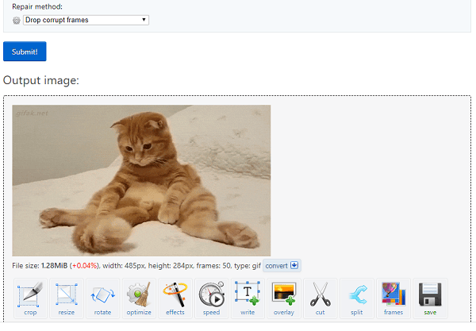Viewport: 476px width, 331px height.
Task: Choose the rotate tool icon
Action: 102,298
